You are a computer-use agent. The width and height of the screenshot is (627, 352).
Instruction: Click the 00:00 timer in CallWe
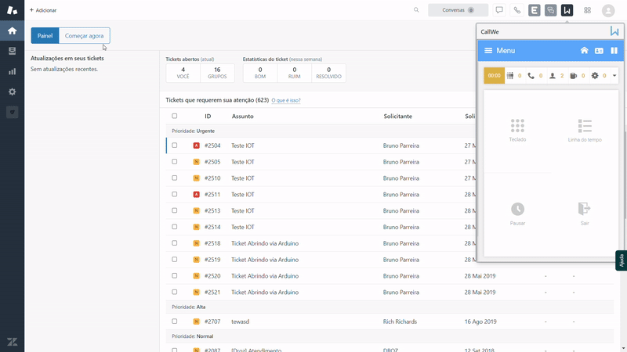click(495, 75)
